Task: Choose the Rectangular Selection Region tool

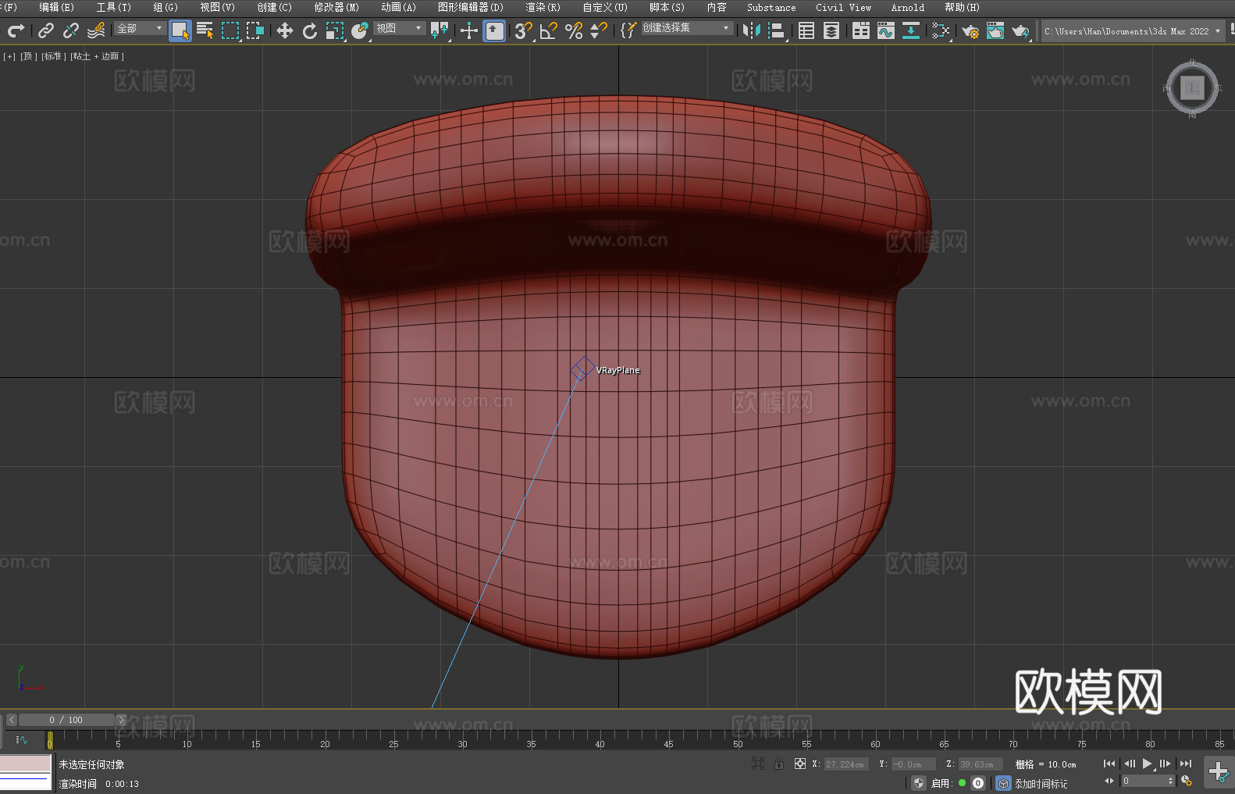Action: point(230,30)
